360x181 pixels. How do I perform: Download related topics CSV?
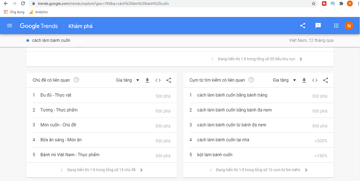tap(147, 80)
